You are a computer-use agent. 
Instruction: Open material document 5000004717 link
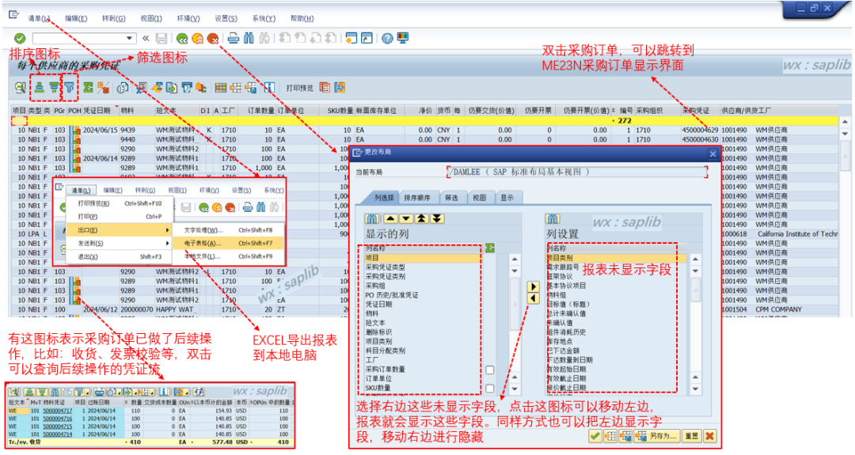(57, 411)
